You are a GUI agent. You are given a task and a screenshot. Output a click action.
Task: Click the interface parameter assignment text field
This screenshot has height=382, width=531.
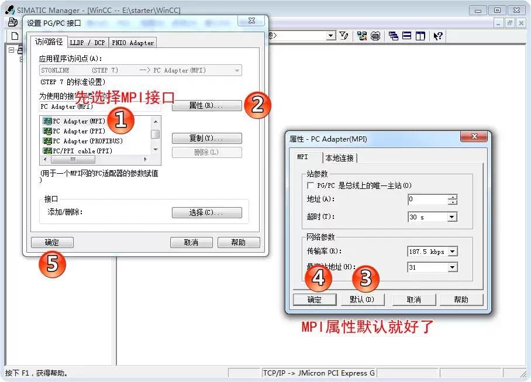100,106
